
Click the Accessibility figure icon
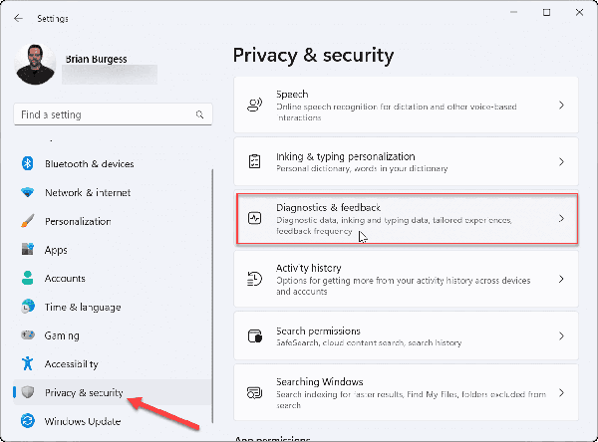pyautogui.click(x=28, y=364)
